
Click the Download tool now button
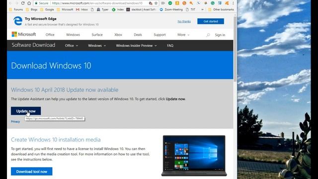(32, 172)
